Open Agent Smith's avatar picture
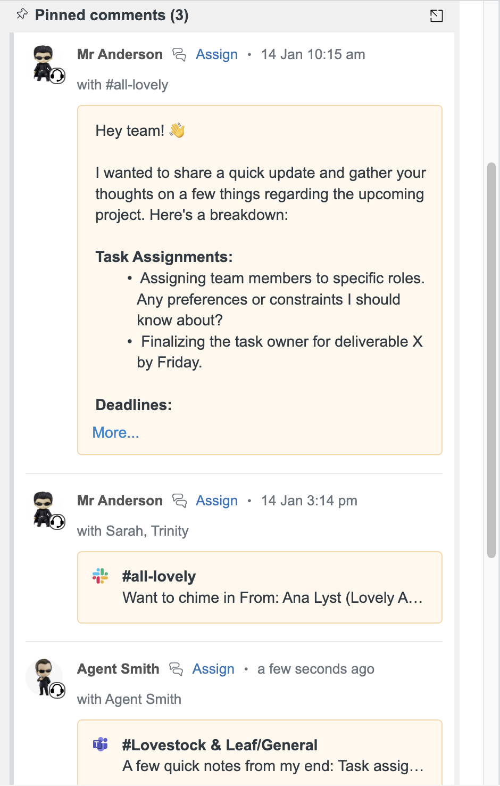 click(x=44, y=677)
